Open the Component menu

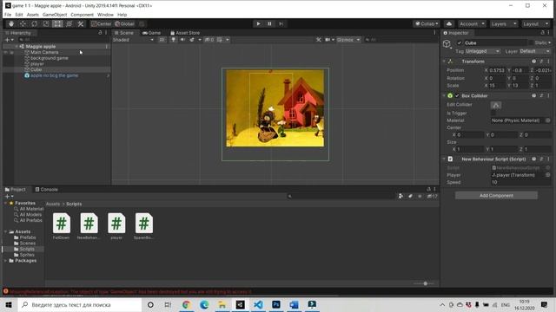[x=82, y=15]
